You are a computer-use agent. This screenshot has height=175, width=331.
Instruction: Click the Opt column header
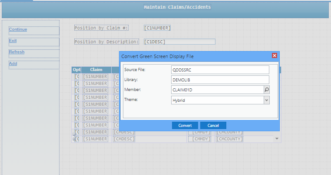[76, 70]
